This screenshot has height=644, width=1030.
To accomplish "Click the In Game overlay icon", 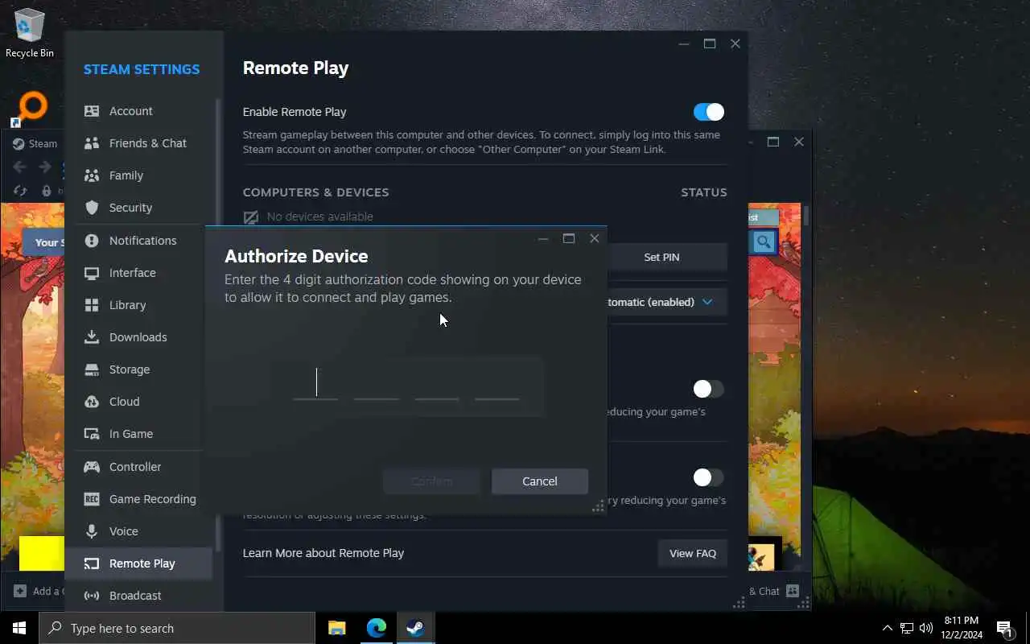I will [x=92, y=434].
